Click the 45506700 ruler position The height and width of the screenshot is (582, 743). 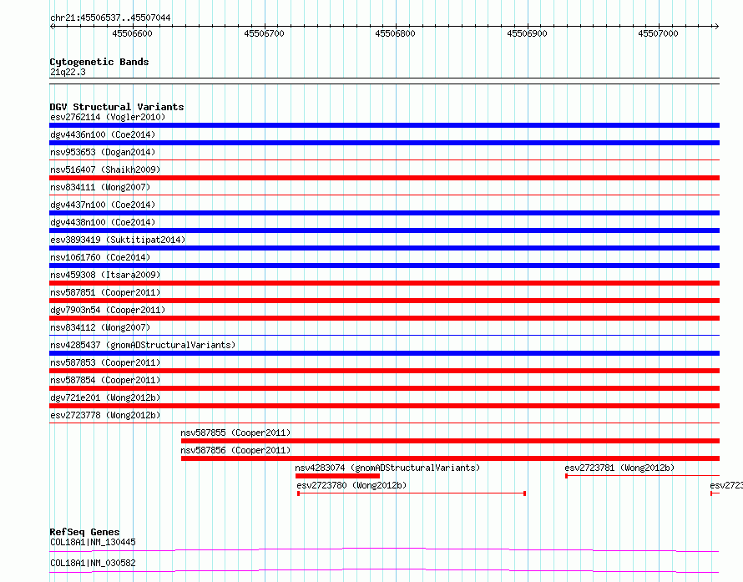[x=264, y=33]
